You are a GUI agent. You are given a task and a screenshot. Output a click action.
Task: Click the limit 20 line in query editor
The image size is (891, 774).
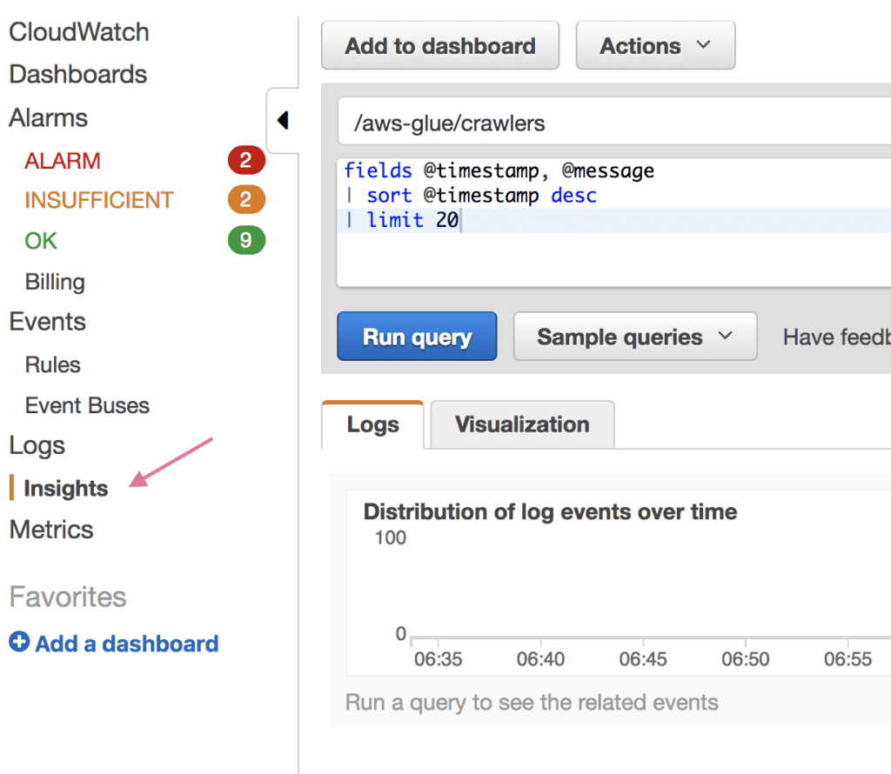614,220
